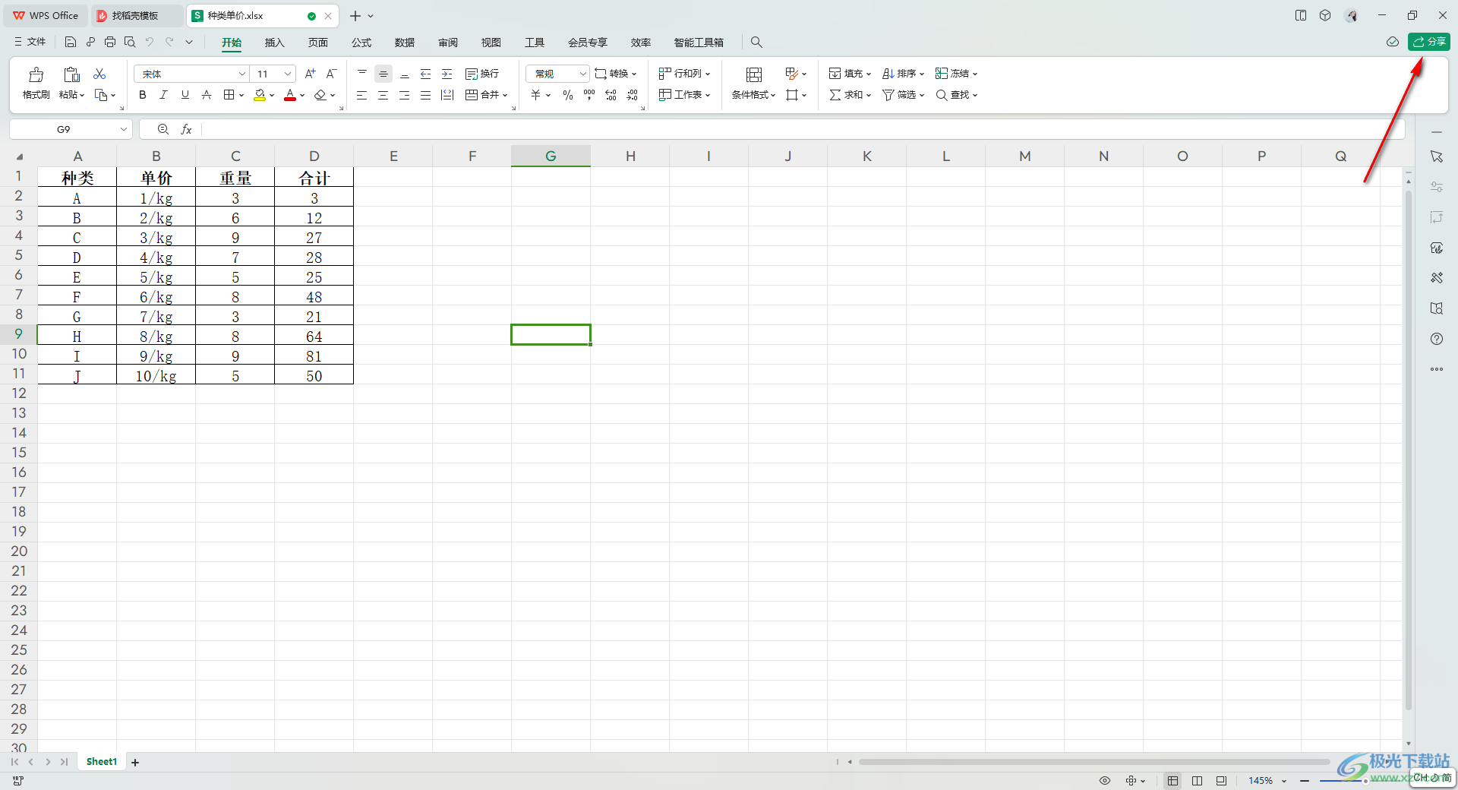Switch to the Data (数据) tab

(x=405, y=43)
